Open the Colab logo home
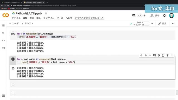178x100 pixels. point(6,15)
